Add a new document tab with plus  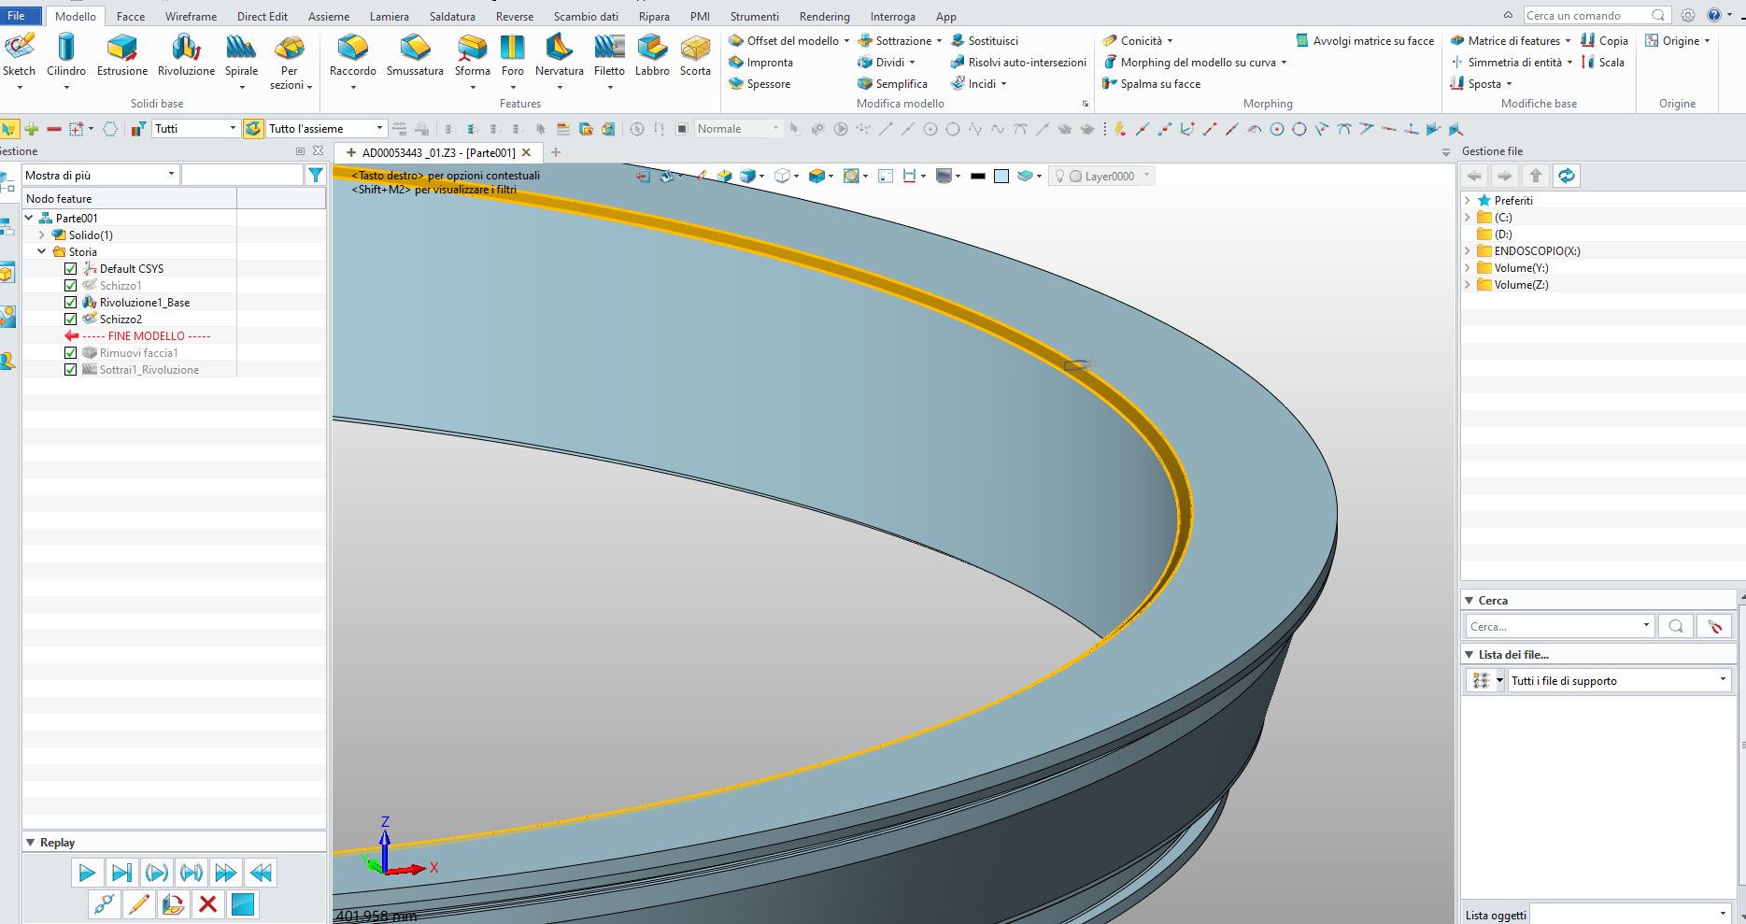[x=556, y=152]
